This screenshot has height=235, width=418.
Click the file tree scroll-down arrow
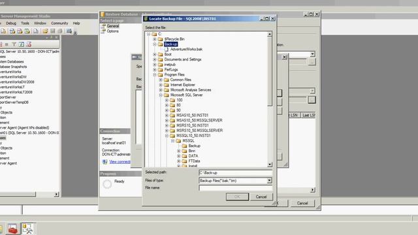pyautogui.click(x=270, y=164)
